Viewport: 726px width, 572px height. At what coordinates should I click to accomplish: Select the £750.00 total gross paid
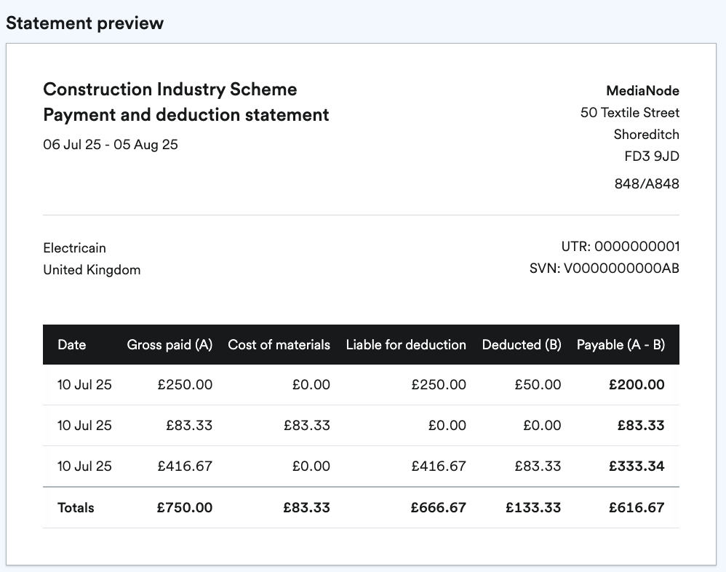pos(184,508)
